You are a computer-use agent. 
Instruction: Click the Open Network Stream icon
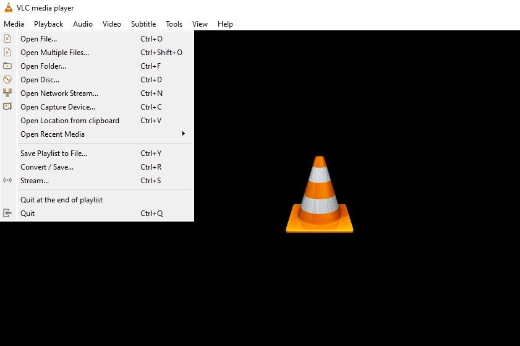click(x=7, y=93)
